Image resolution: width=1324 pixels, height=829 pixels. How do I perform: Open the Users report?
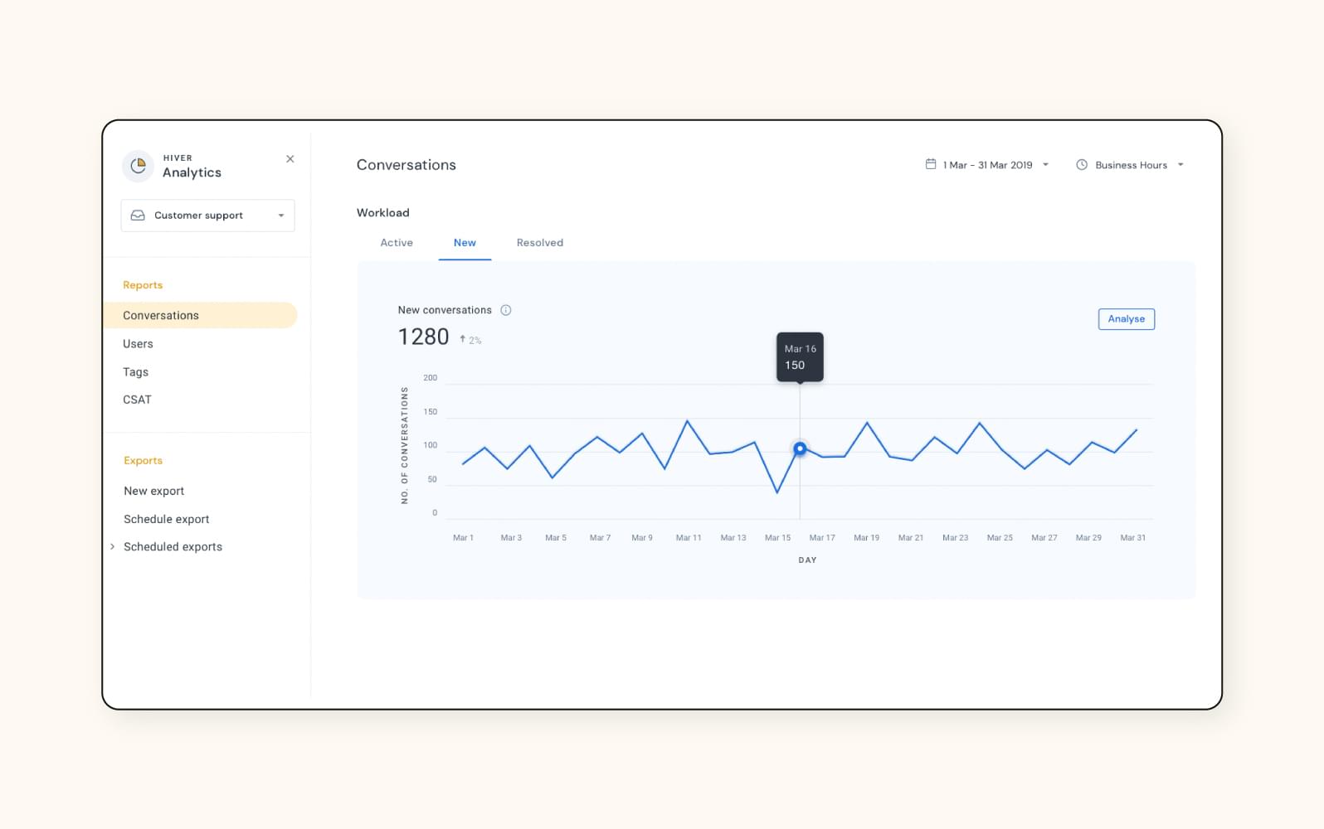(138, 344)
